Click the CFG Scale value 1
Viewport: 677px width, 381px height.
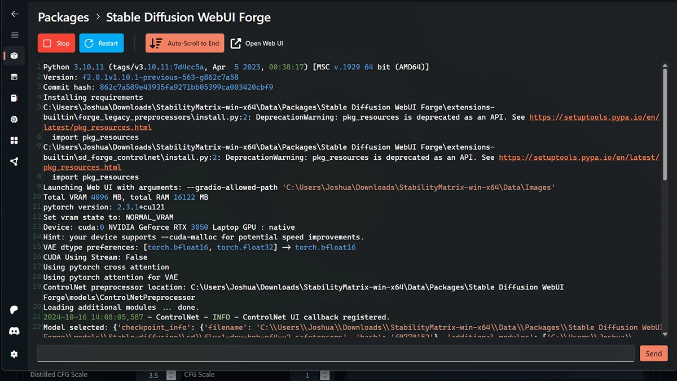coord(307,375)
